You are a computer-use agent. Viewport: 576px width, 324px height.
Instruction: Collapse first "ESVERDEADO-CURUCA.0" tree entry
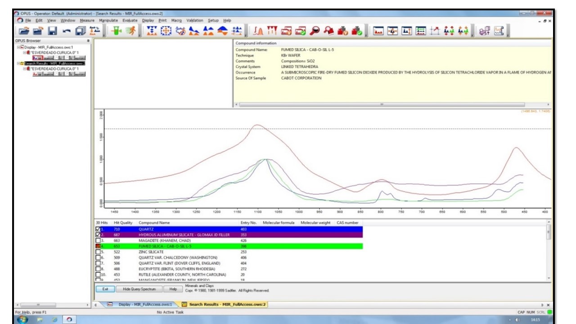click(25, 53)
